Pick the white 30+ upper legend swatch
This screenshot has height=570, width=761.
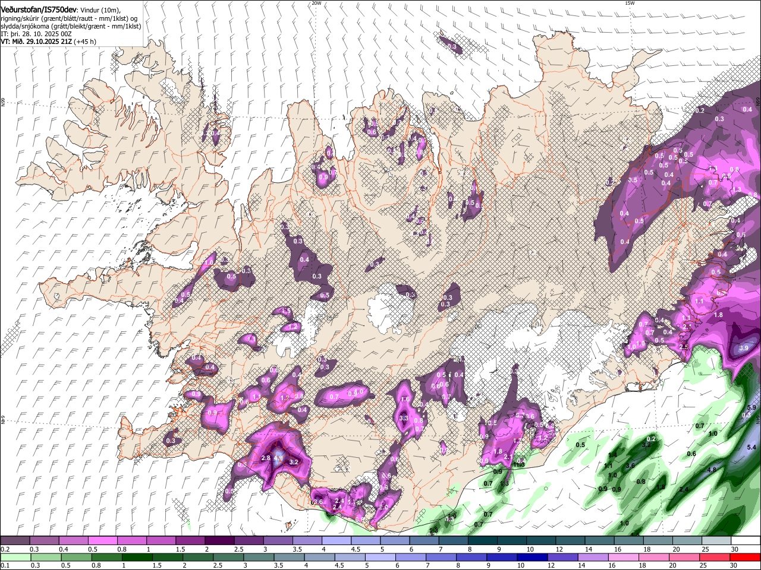click(x=745, y=541)
